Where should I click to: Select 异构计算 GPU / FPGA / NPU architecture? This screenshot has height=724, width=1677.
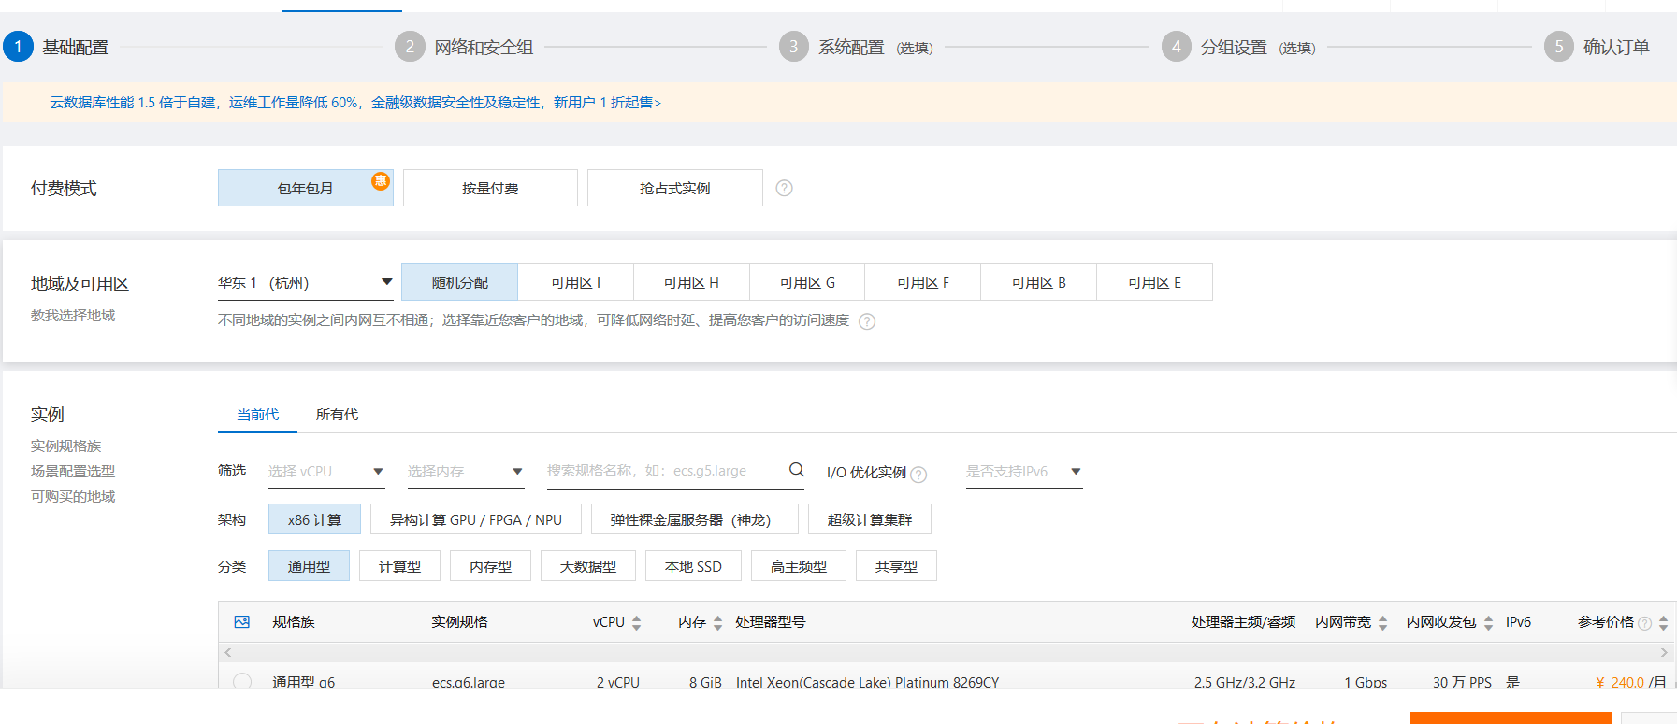tap(476, 519)
